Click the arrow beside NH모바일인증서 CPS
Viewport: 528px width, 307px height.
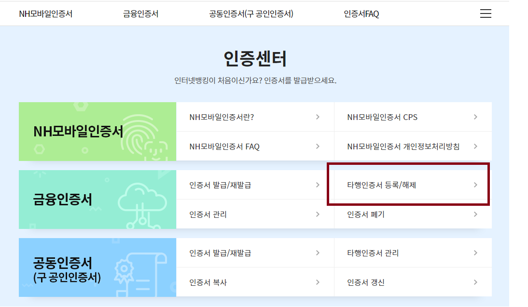pyautogui.click(x=475, y=117)
